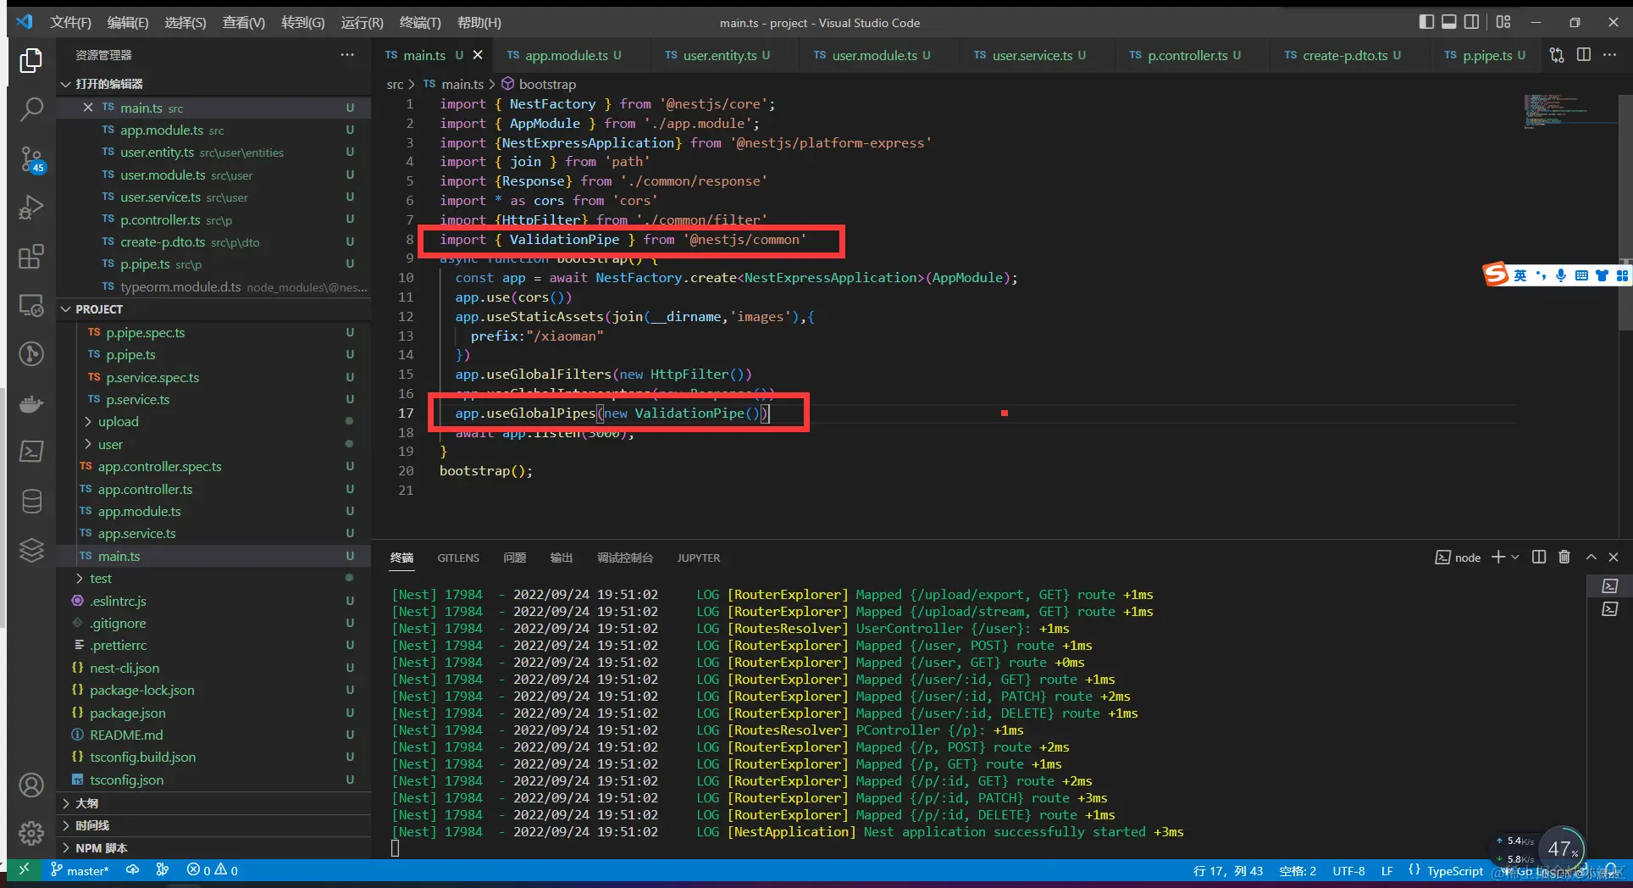Expand the test folder
The height and width of the screenshot is (888, 1633).
pyautogui.click(x=100, y=578)
